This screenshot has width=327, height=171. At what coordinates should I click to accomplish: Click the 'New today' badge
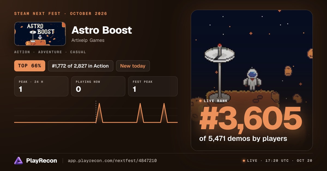(x=133, y=66)
